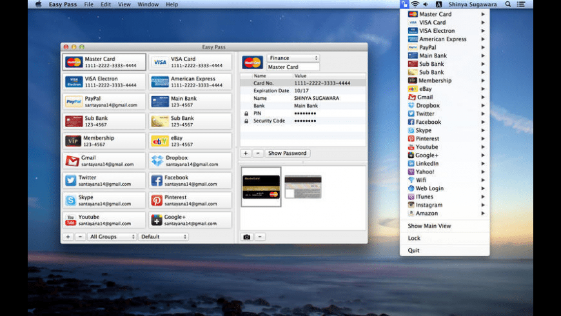This screenshot has height=316, width=561.
Task: Select the Master Card entry in main list
Action: coord(104,62)
